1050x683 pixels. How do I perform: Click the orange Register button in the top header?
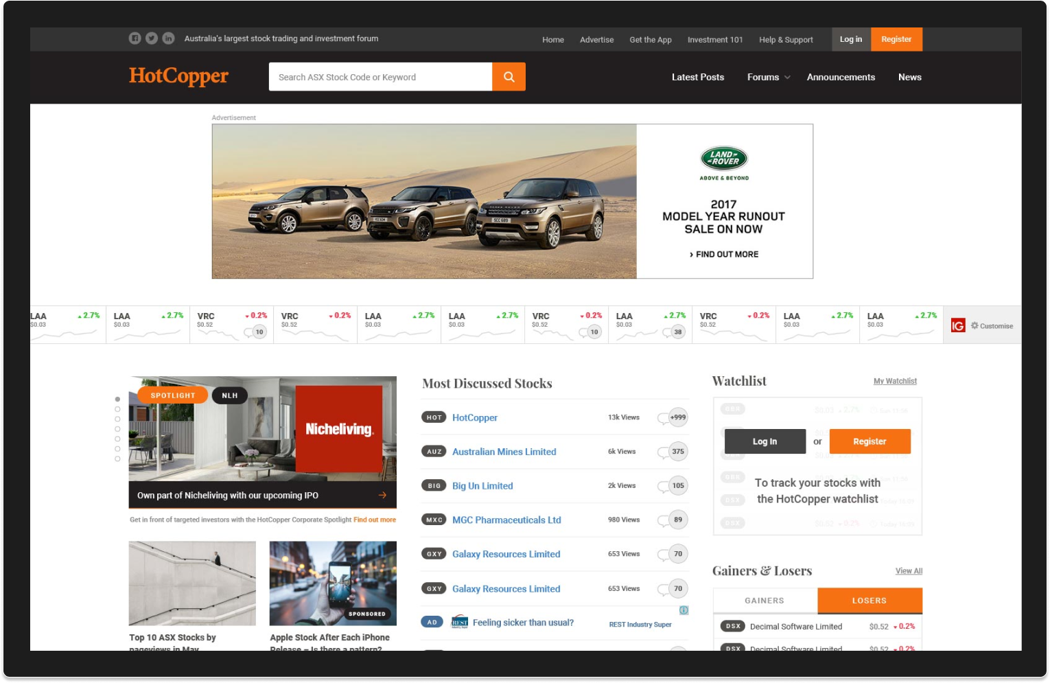click(896, 39)
